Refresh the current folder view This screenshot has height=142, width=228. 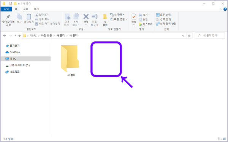[189, 36]
